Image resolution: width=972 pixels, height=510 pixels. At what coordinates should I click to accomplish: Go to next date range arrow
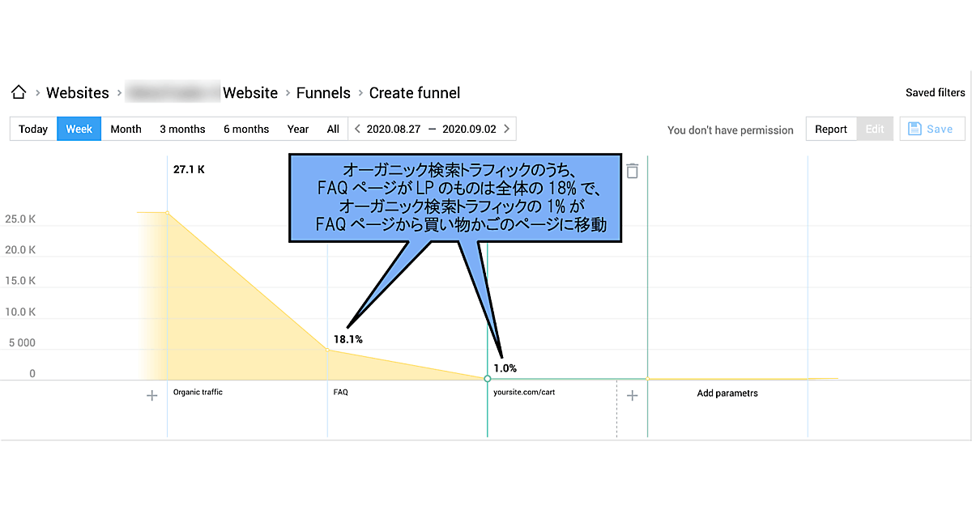click(506, 129)
